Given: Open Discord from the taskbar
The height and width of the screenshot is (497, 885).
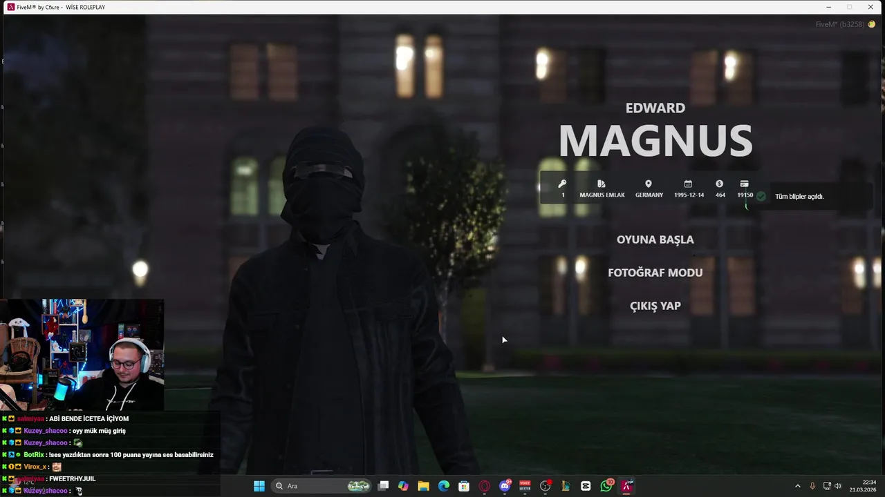Looking at the screenshot, I should 505,486.
